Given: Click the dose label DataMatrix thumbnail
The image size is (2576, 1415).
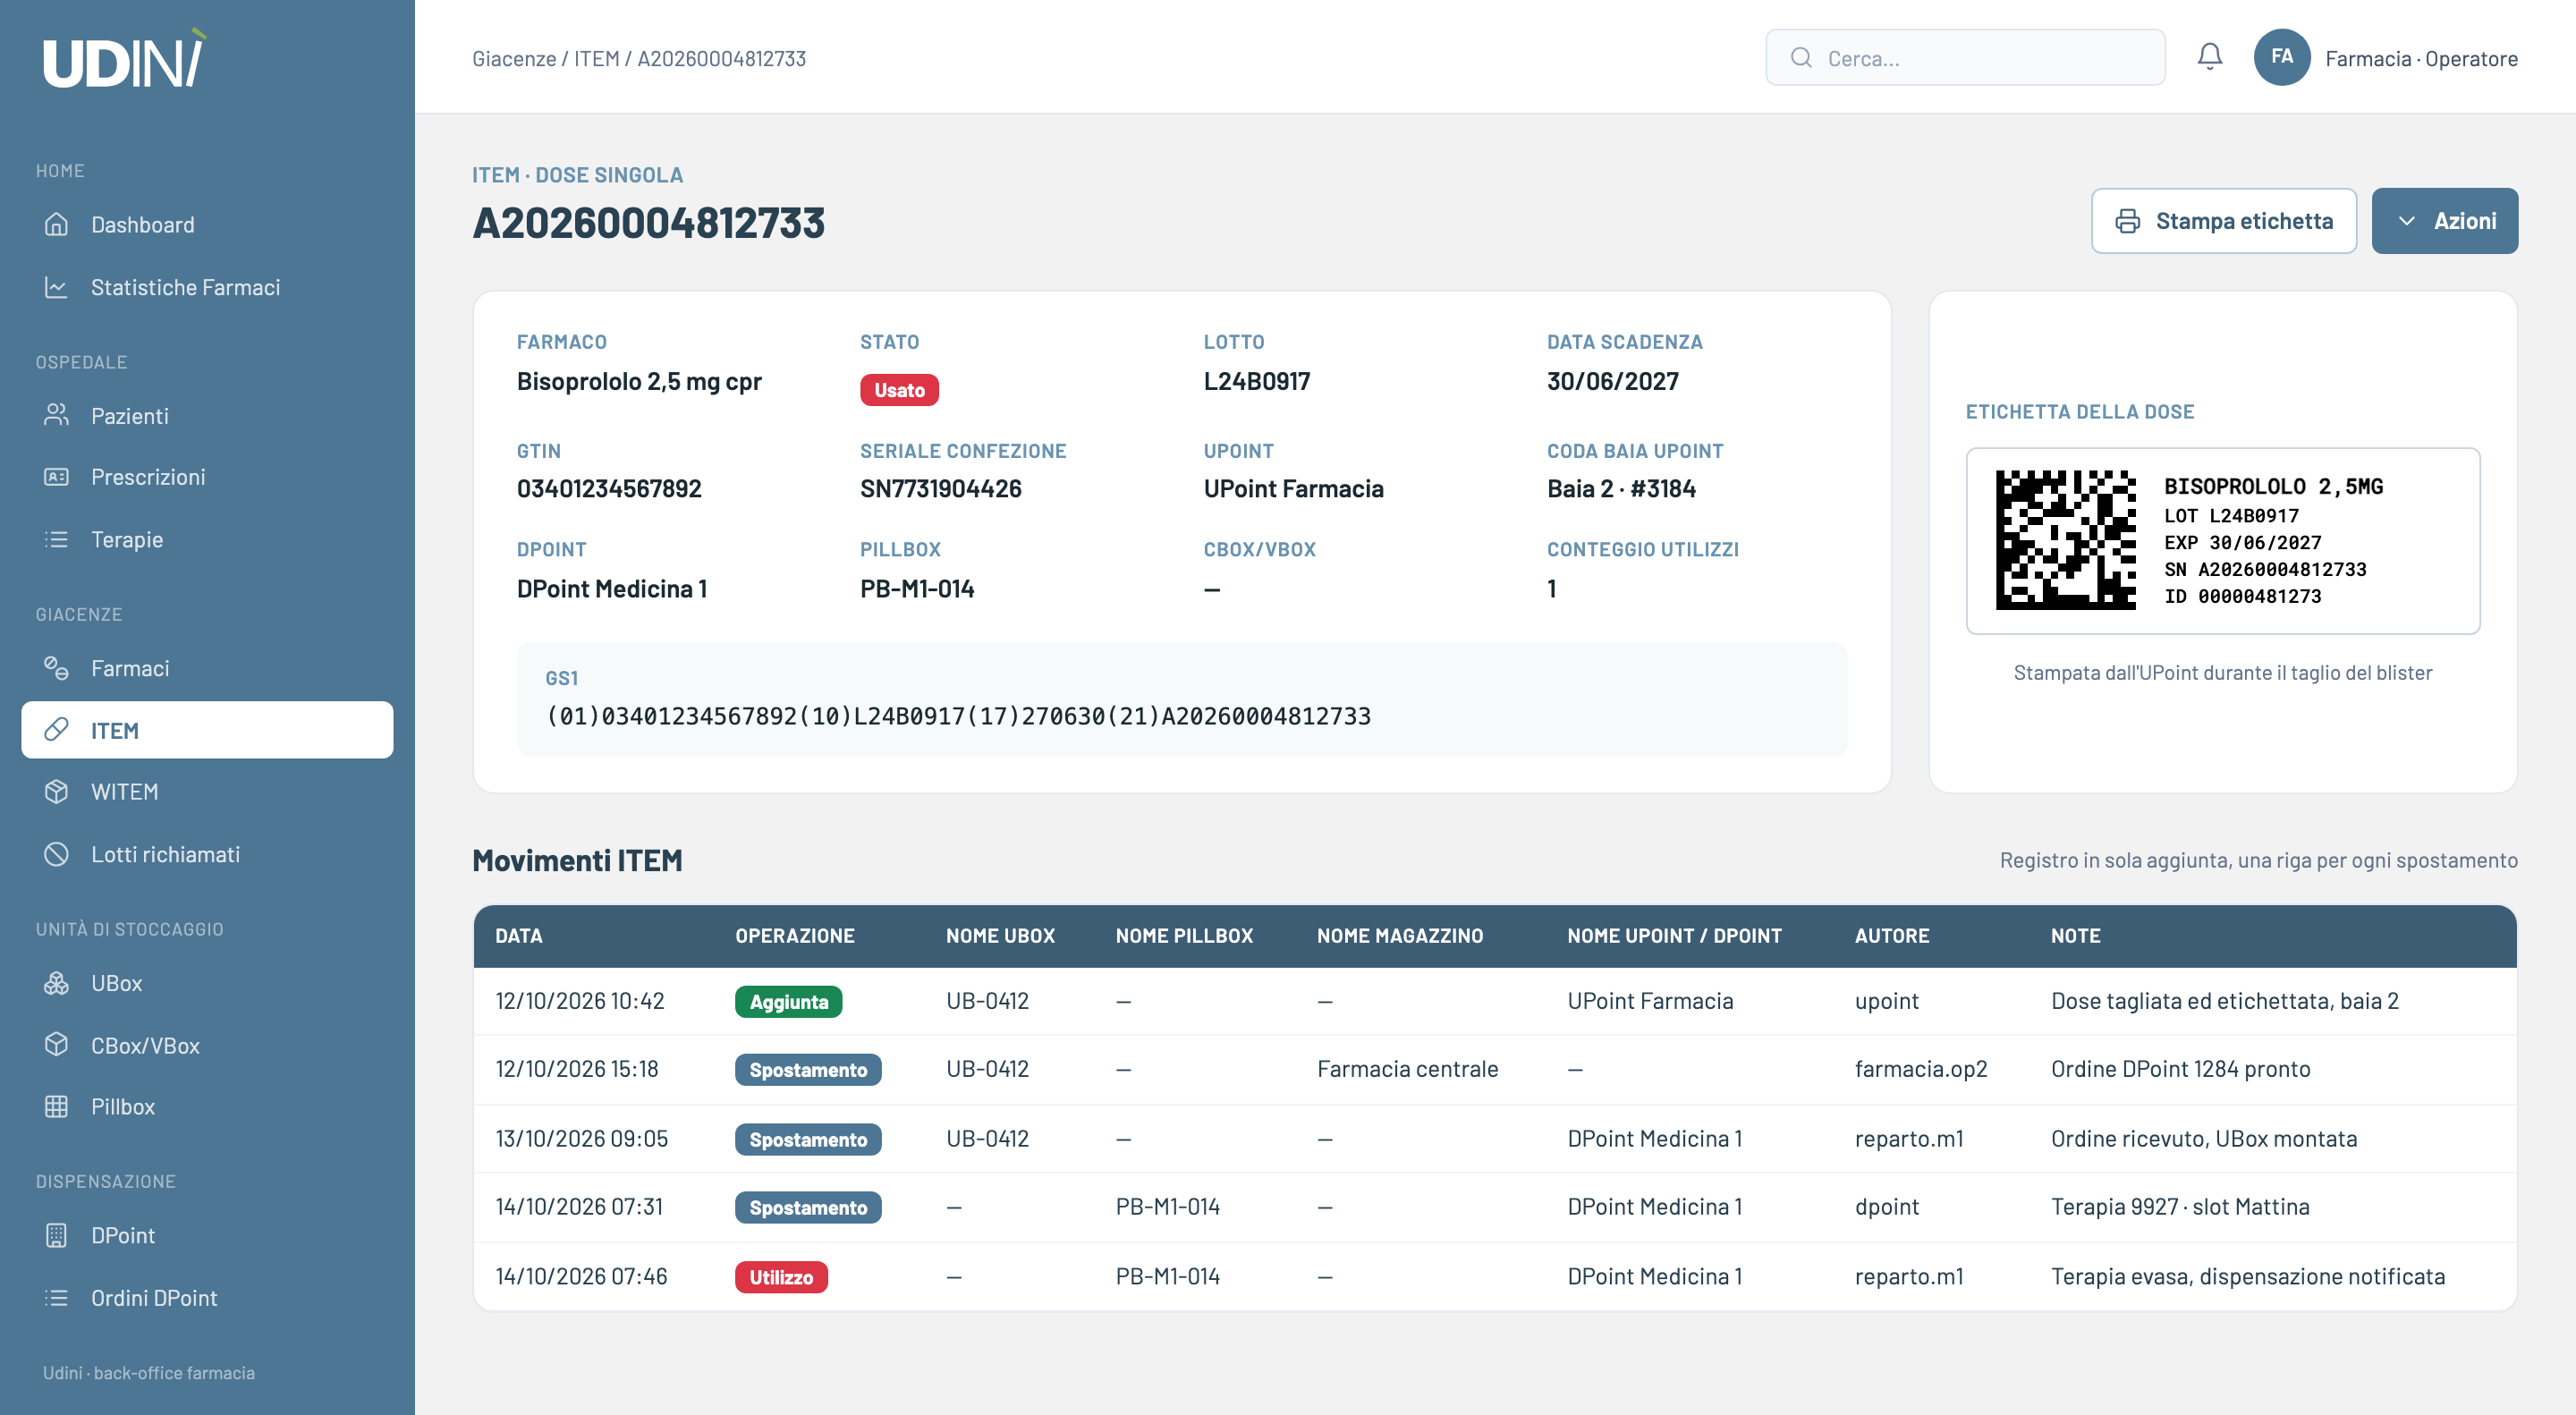Looking at the screenshot, I should click(x=2065, y=540).
